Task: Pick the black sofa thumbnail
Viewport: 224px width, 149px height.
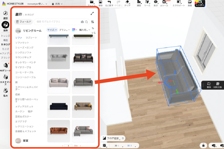Action: pos(59,107)
